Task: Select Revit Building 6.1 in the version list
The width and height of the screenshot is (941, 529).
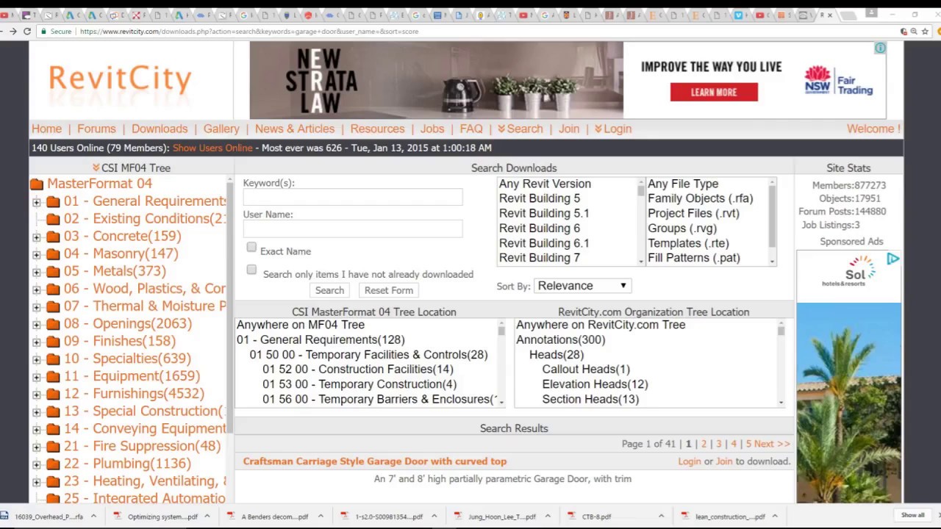Action: click(544, 243)
